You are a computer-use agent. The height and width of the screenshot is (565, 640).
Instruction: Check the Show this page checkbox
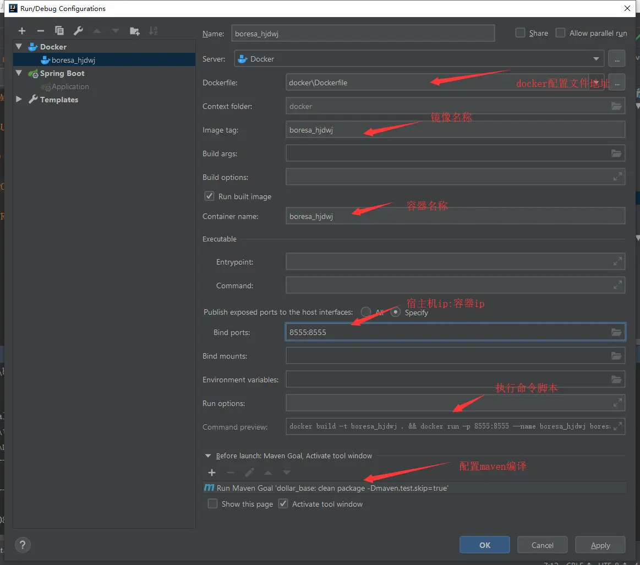point(212,504)
